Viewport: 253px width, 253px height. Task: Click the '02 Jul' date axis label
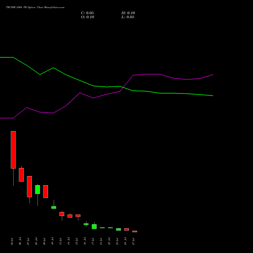pyautogui.click(x=12, y=241)
